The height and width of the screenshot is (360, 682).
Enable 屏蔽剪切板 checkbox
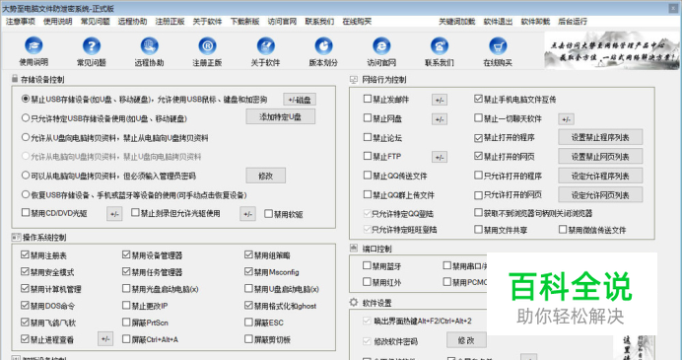pos(248,338)
